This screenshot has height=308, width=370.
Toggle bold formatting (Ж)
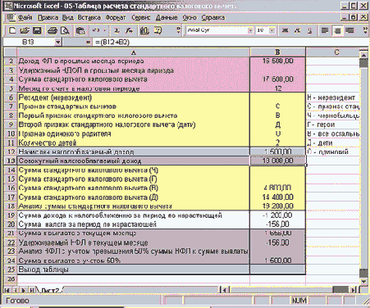pyautogui.click(x=285, y=30)
